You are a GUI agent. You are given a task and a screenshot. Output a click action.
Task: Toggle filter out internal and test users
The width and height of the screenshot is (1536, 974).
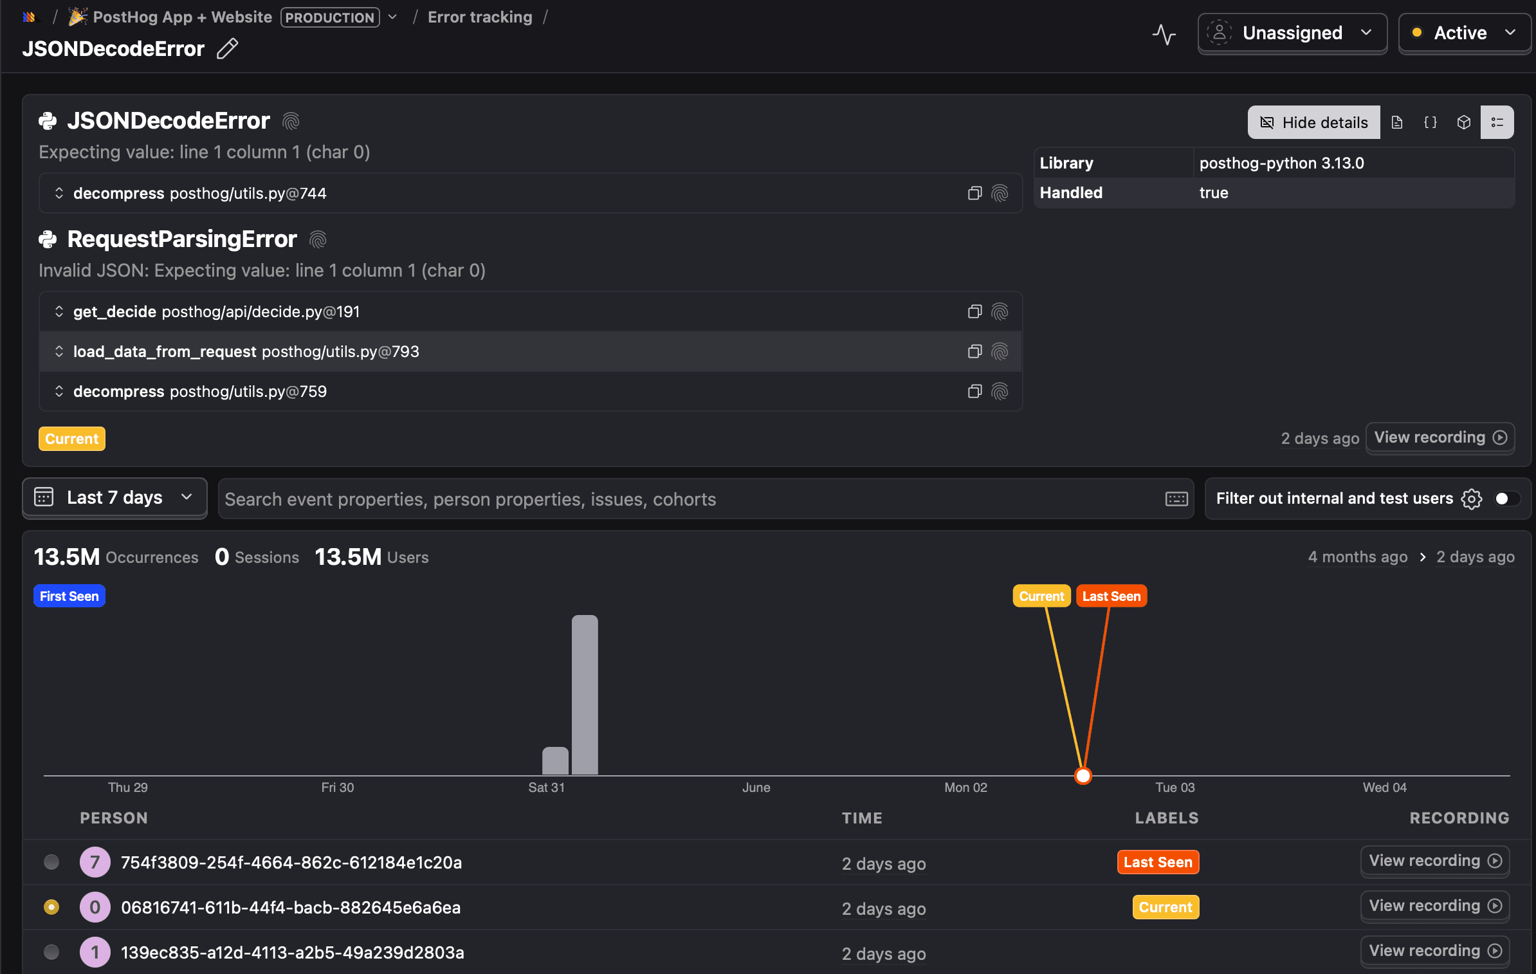1507,499
